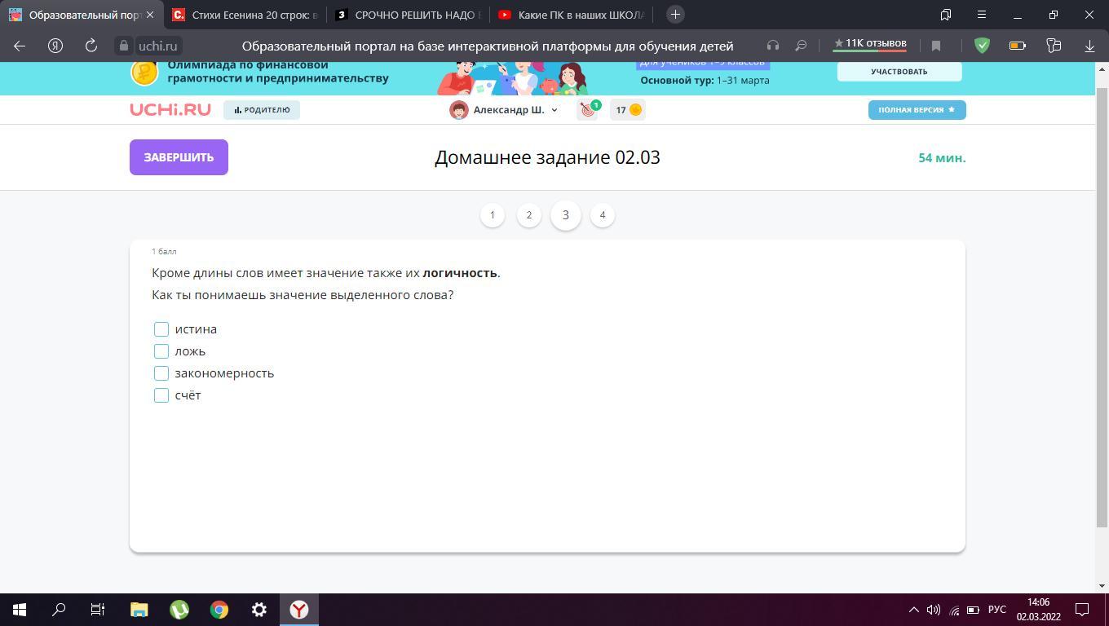Open a new browser tab
This screenshot has height=626, width=1109.
pyautogui.click(x=675, y=15)
